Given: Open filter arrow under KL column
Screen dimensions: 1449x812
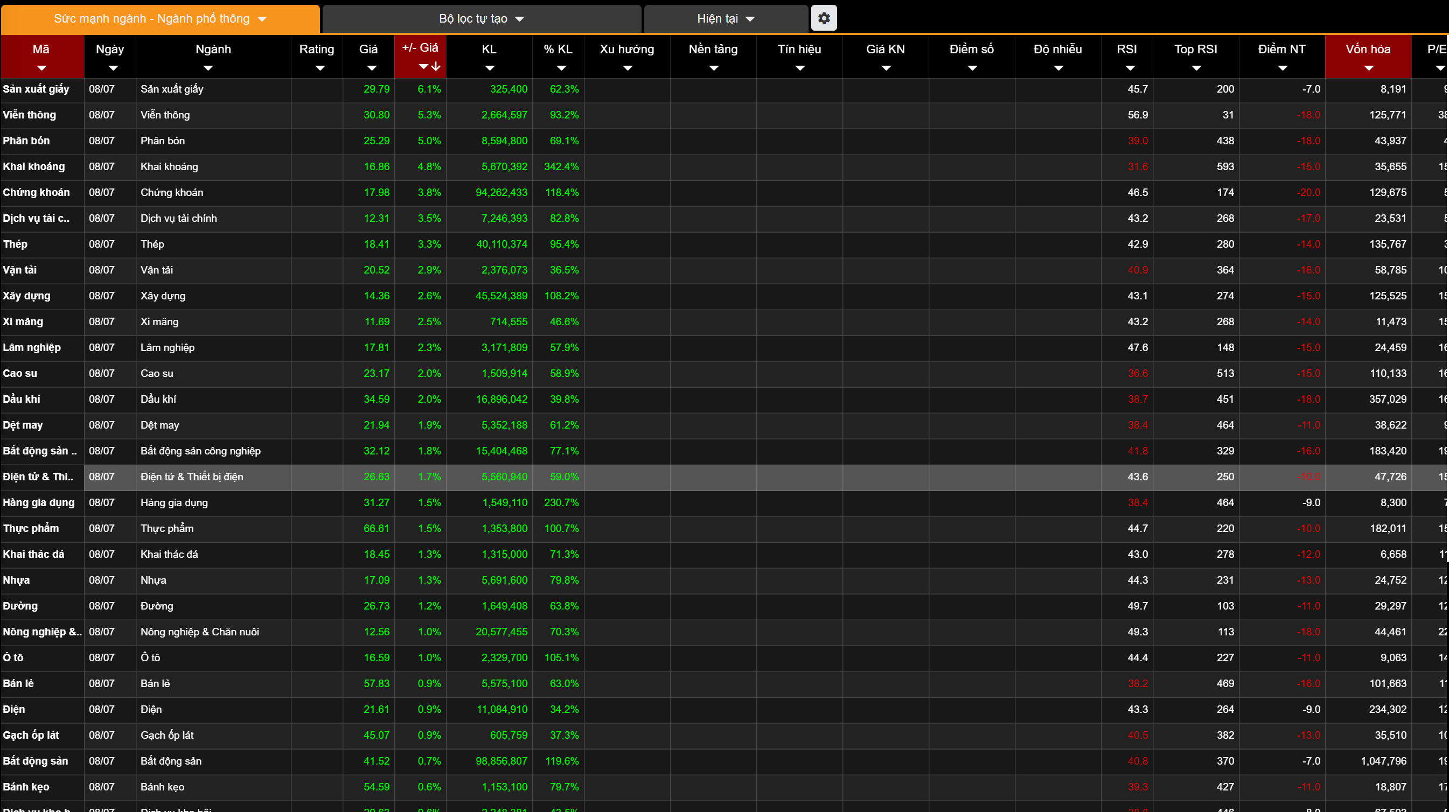Looking at the screenshot, I should 490,68.
